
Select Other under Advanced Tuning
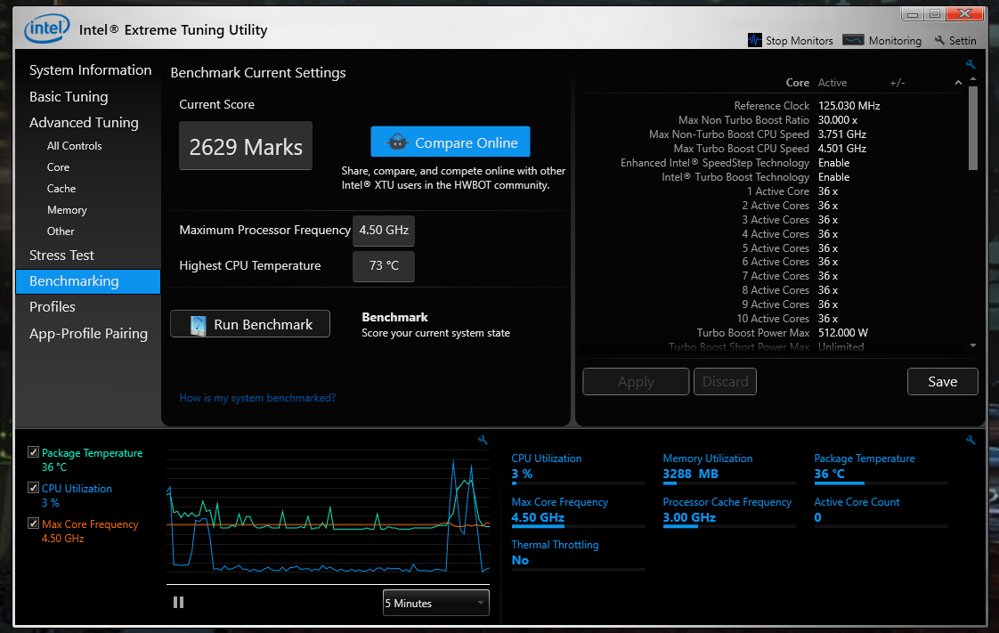coord(61,231)
